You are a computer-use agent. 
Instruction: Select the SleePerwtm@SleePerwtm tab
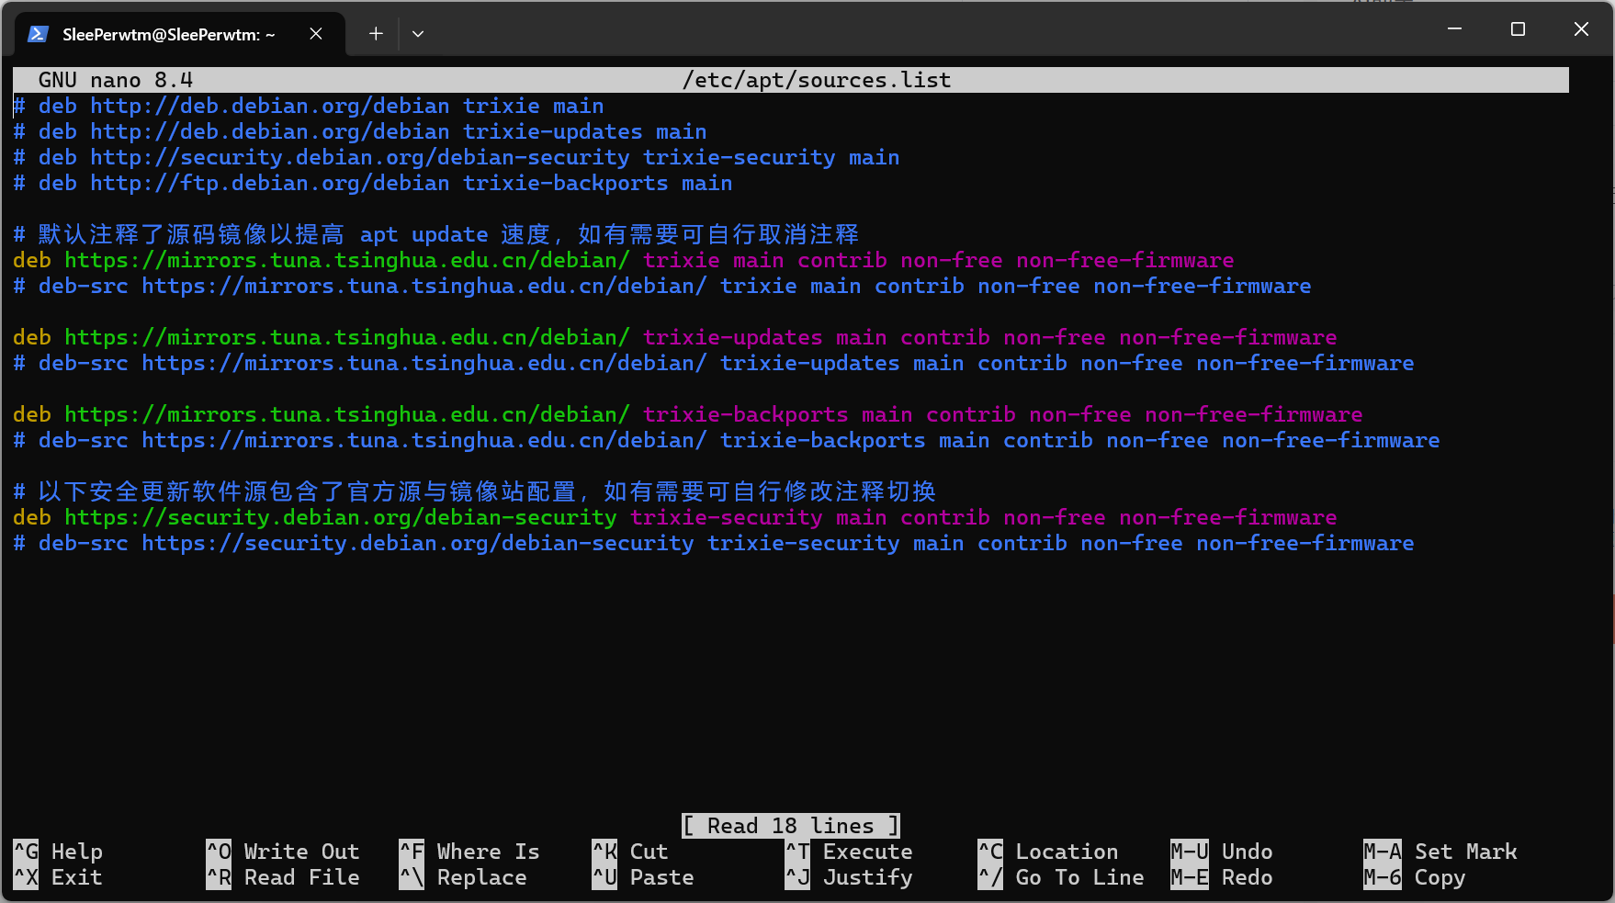tap(180, 34)
